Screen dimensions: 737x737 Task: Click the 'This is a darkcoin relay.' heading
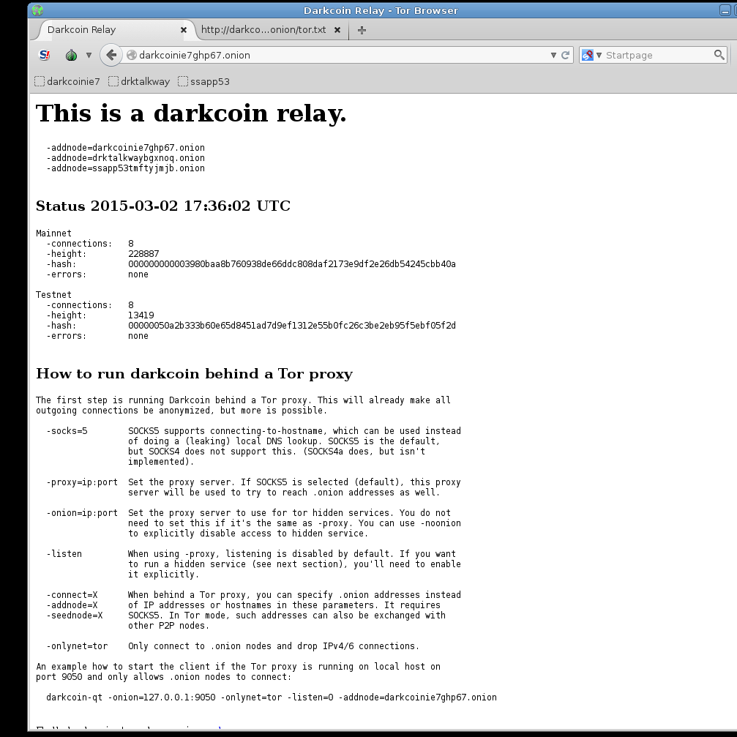pyautogui.click(x=191, y=113)
